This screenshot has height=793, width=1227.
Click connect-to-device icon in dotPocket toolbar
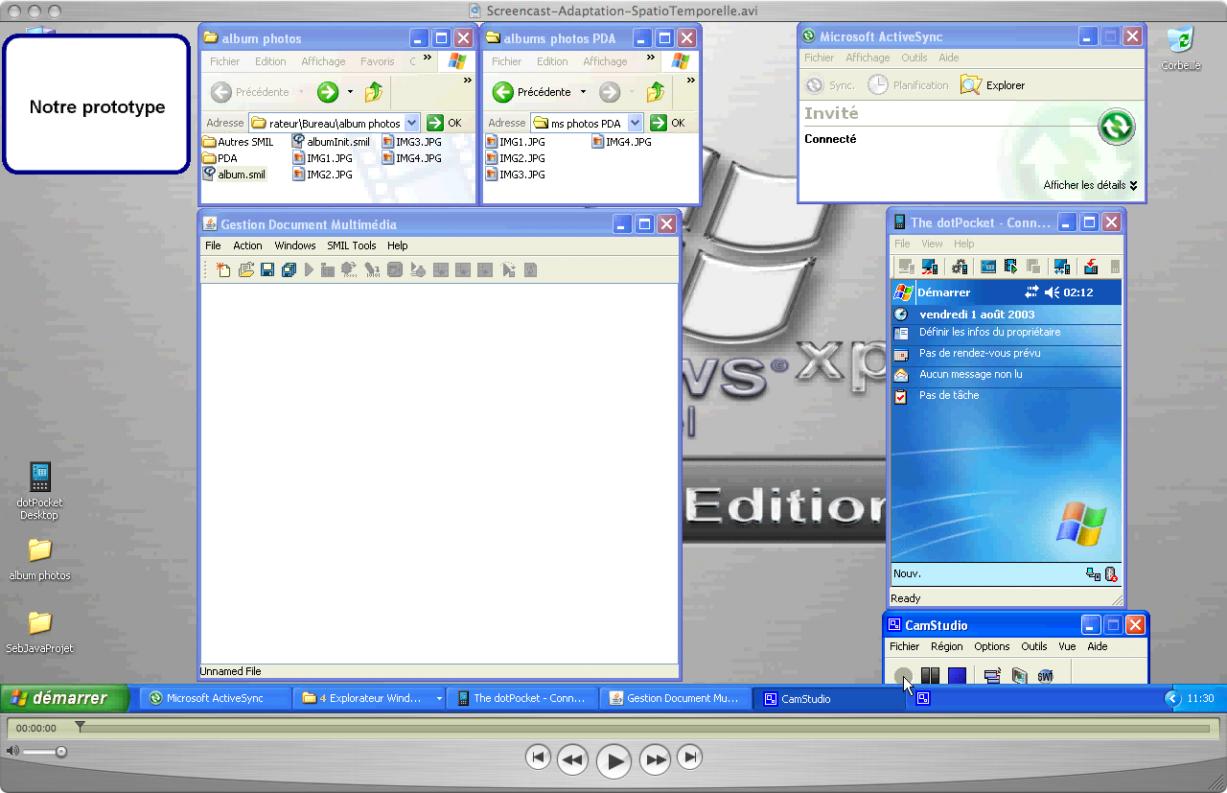(929, 267)
